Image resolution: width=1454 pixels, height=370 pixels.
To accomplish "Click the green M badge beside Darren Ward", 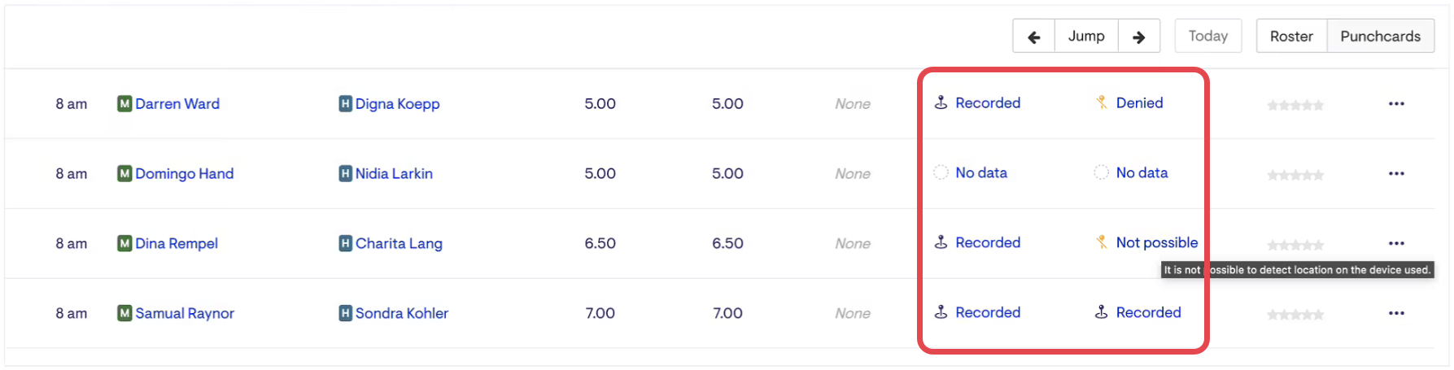I will coord(124,104).
